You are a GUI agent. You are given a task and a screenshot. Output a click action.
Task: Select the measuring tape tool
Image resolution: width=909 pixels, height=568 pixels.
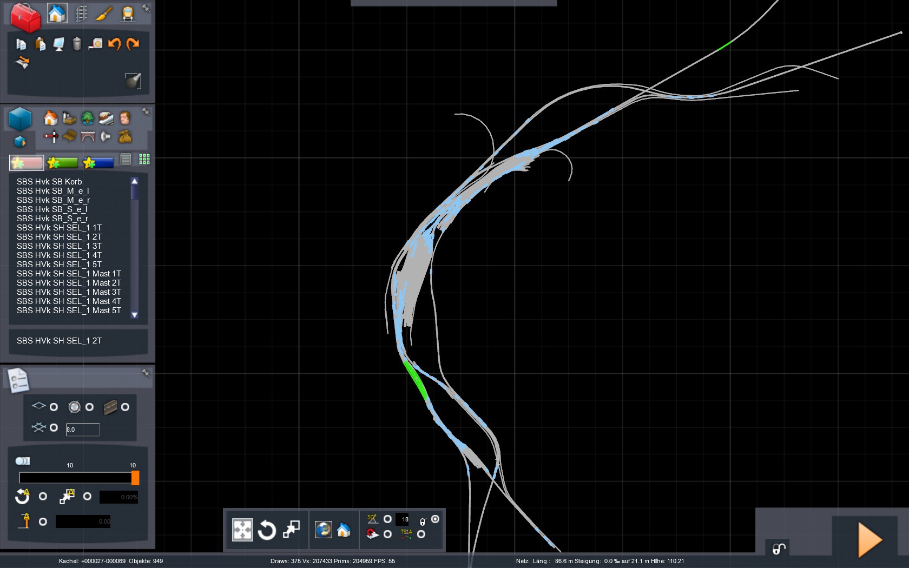(x=95, y=44)
